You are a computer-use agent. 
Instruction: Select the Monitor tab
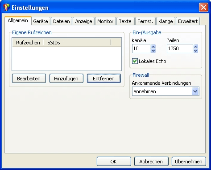click(x=105, y=21)
